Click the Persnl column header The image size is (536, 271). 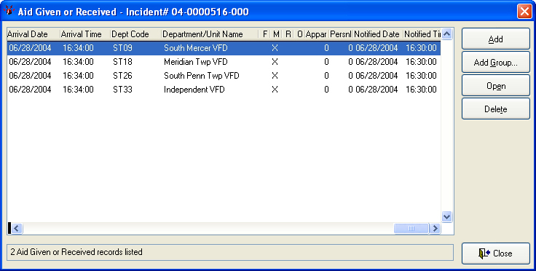click(x=341, y=34)
